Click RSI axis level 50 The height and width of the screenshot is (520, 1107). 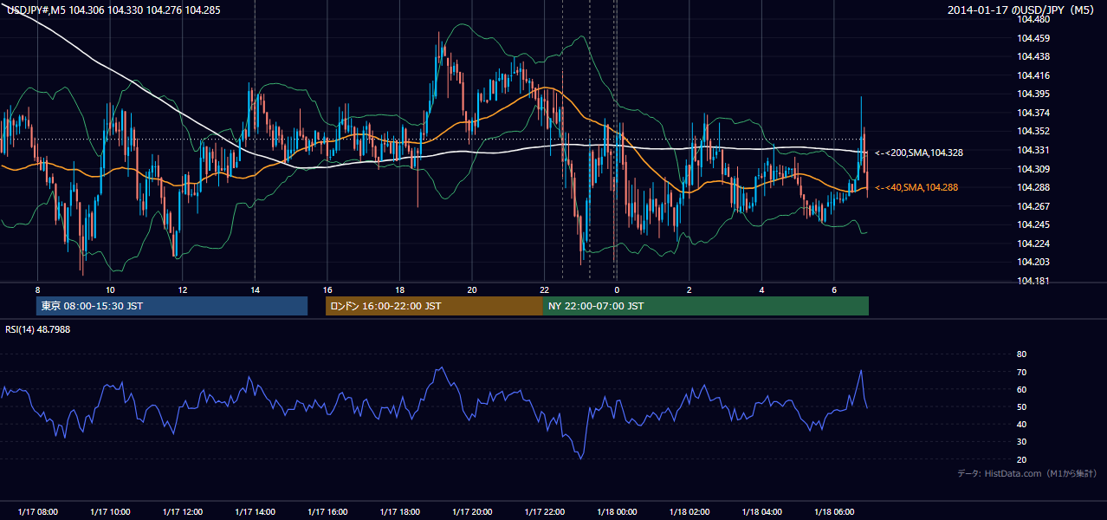(x=1021, y=406)
